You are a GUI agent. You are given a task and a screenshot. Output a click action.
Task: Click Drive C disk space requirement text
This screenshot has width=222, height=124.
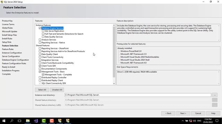[x=137, y=72]
